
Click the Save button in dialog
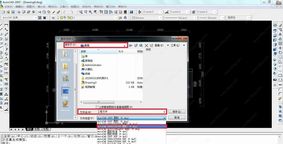(177, 112)
